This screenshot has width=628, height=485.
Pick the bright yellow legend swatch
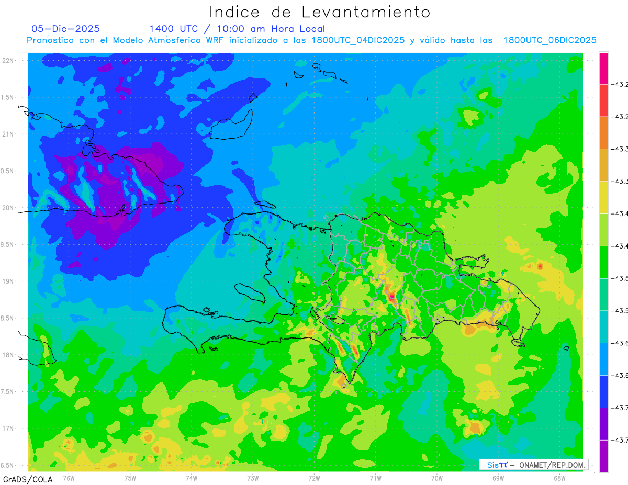point(603,197)
